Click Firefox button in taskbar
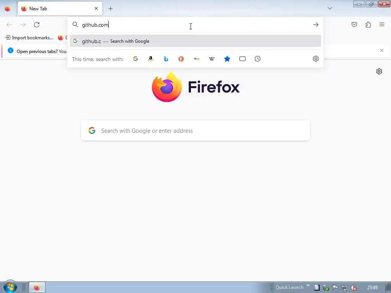Image resolution: width=391 pixels, height=293 pixels. (x=37, y=288)
